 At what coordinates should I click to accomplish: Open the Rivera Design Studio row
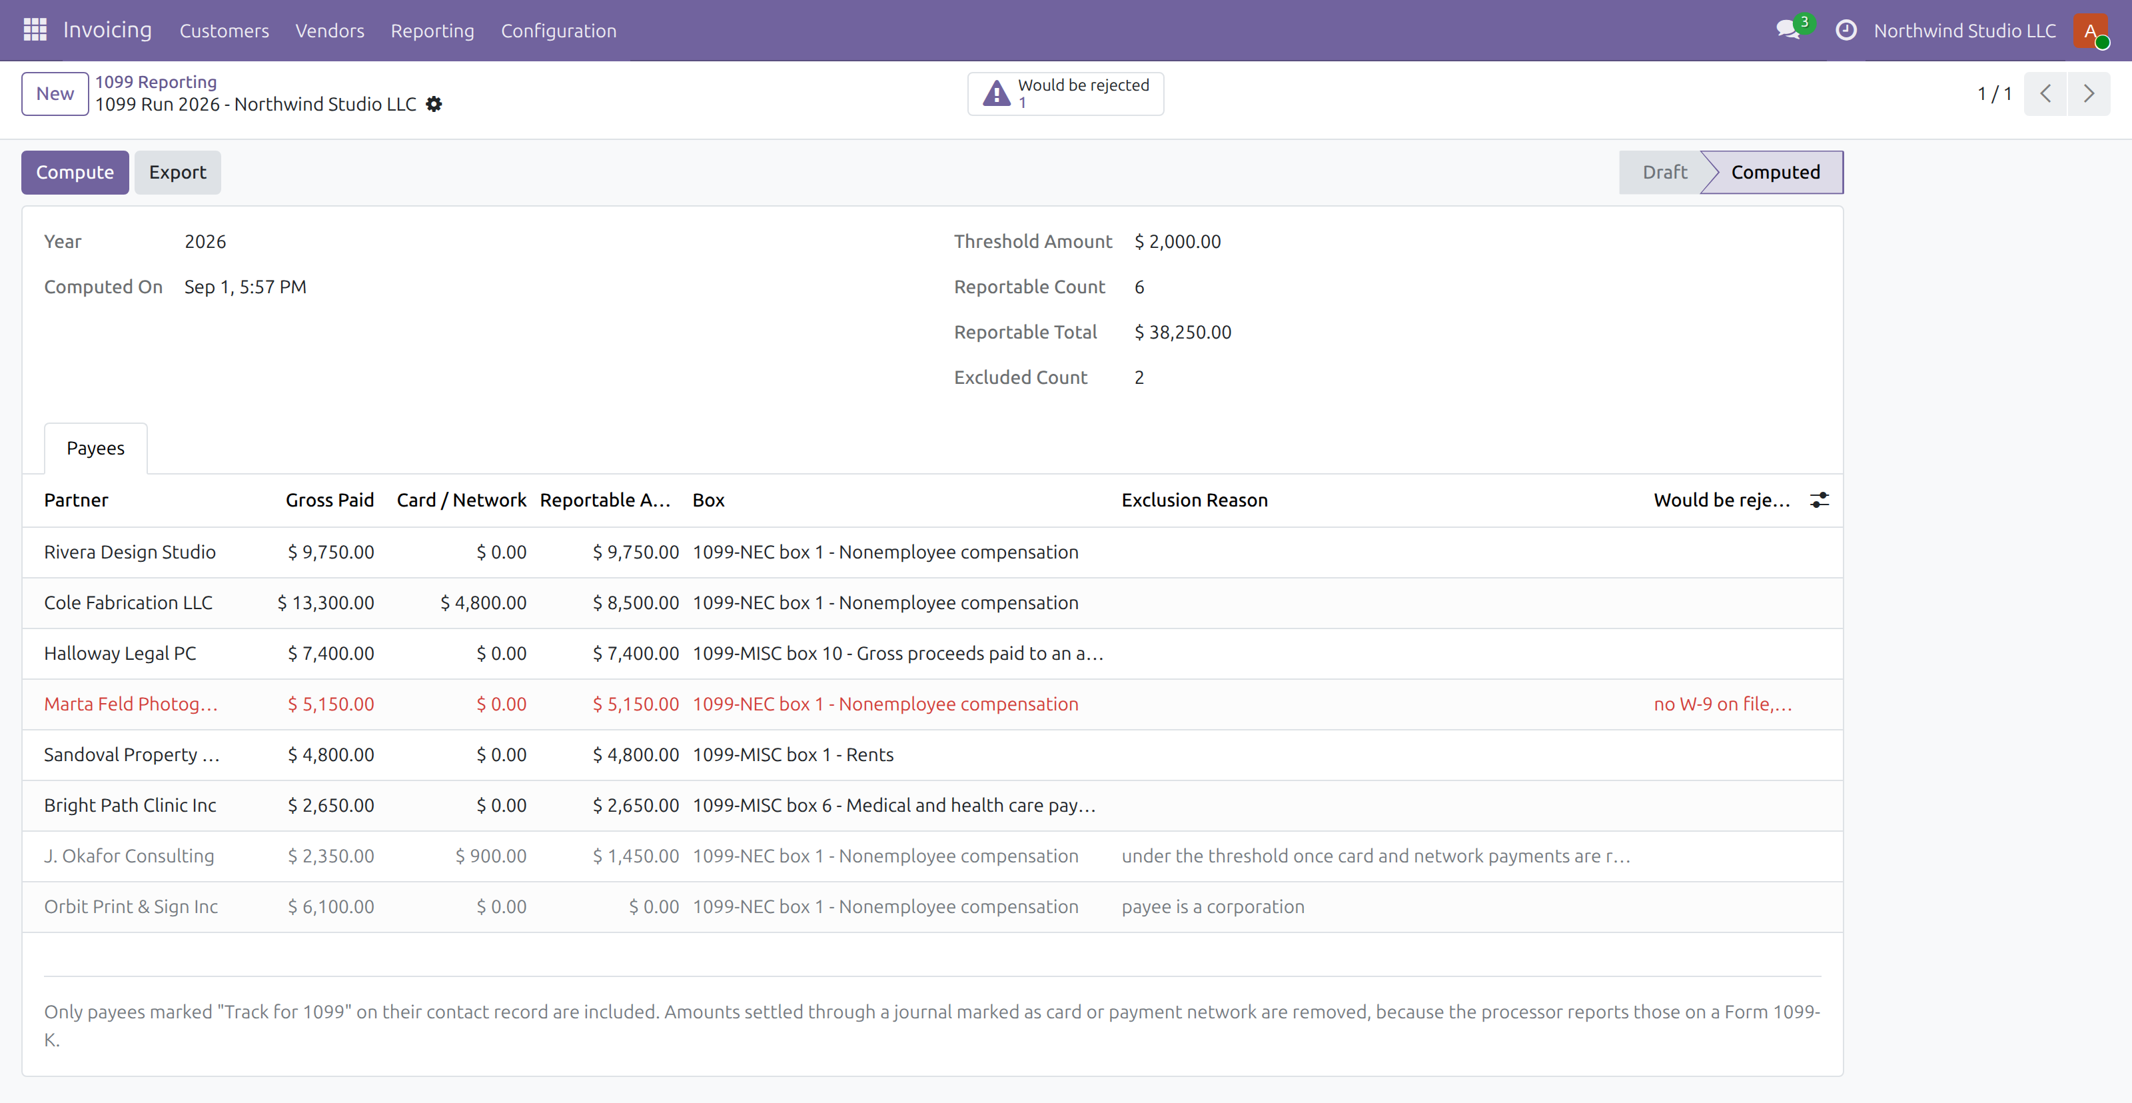(932, 552)
